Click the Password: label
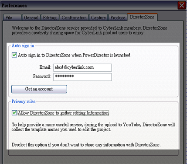 click(42, 76)
